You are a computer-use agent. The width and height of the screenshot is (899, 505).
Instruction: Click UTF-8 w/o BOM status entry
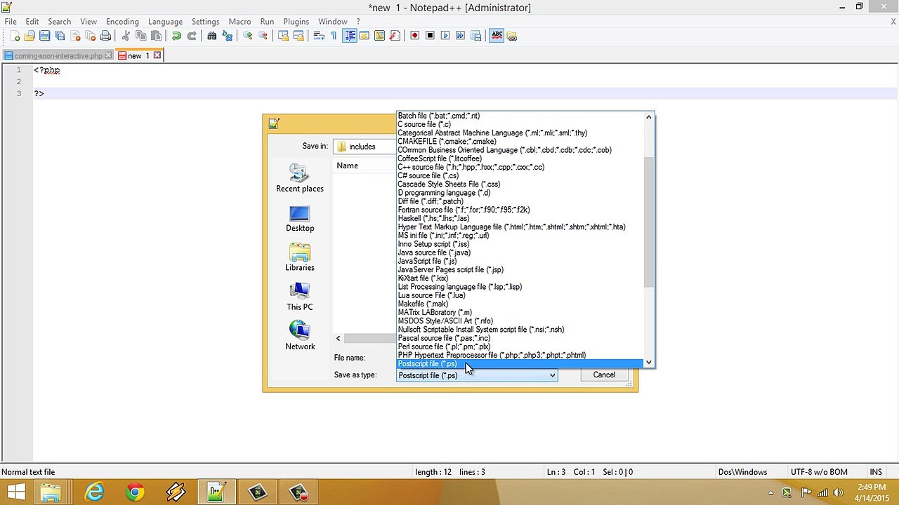pyautogui.click(x=819, y=472)
